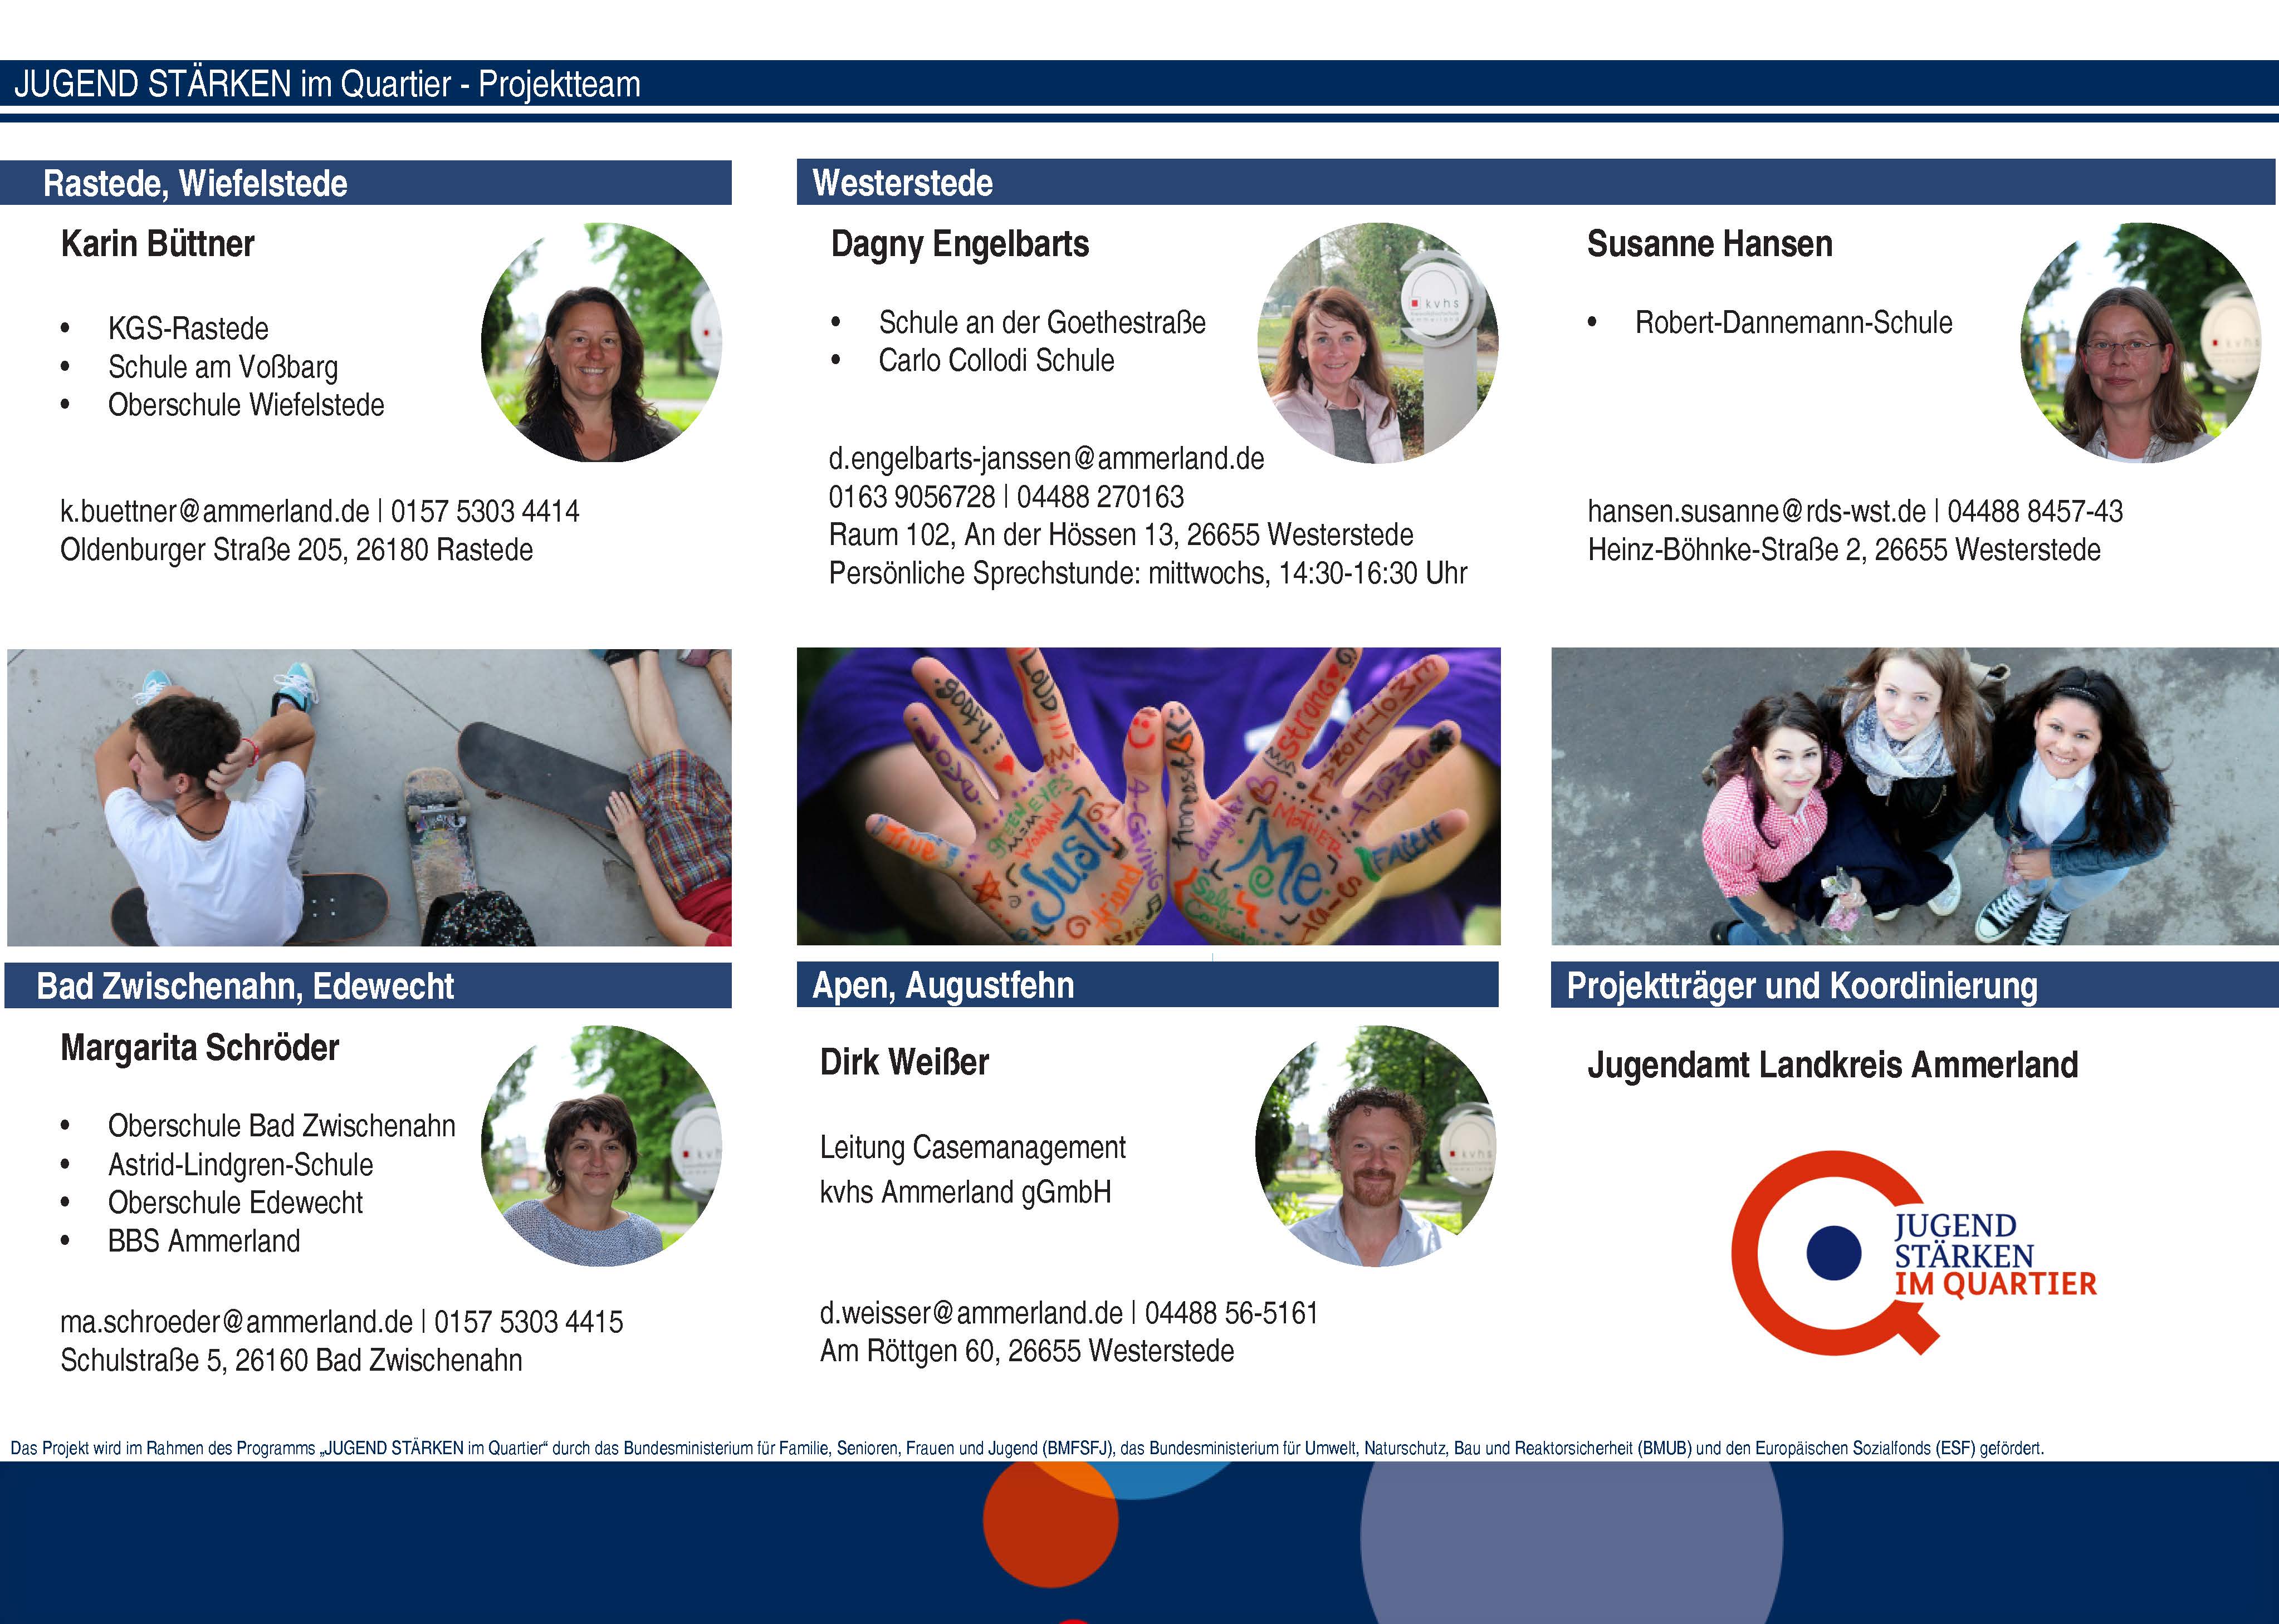Select the Westerstede section header
The height and width of the screenshot is (1624, 2279).
click(x=1535, y=182)
